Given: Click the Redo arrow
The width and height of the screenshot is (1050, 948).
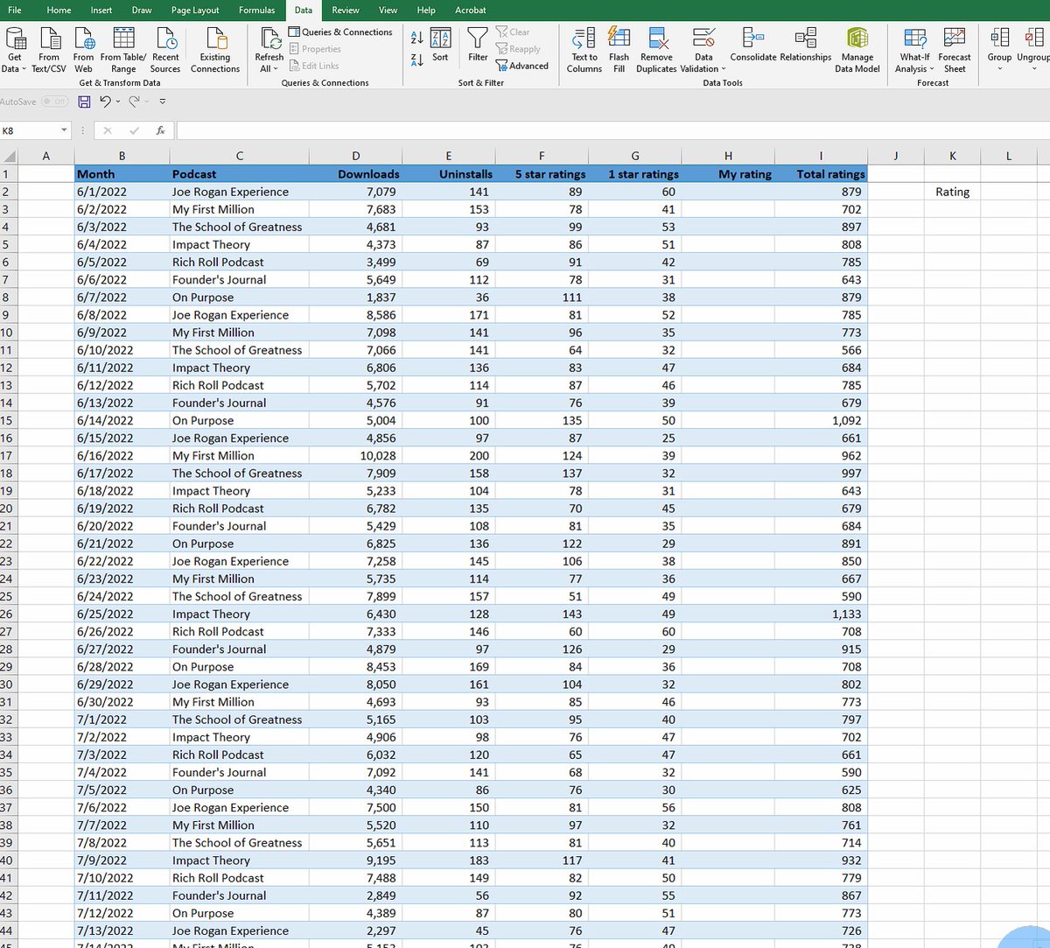Looking at the screenshot, I should coord(134,102).
